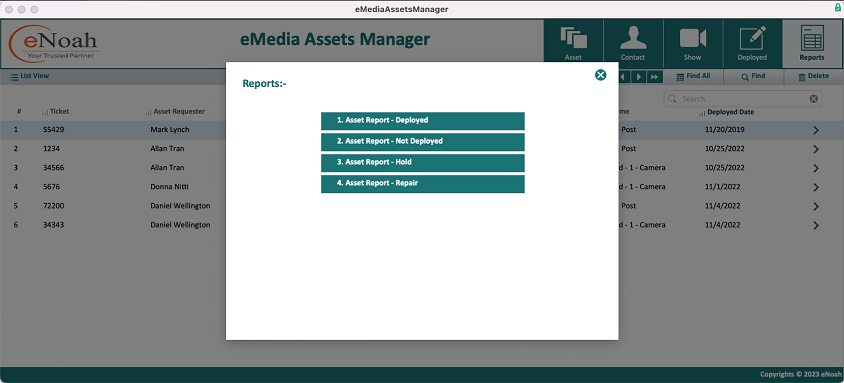Image resolution: width=844 pixels, height=383 pixels.
Task: Click the Delete button
Action: pyautogui.click(x=814, y=76)
